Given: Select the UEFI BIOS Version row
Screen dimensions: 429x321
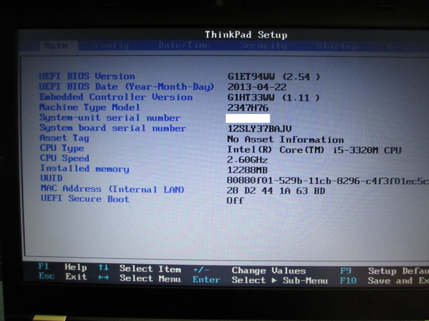Looking at the screenshot, I should (87, 76).
